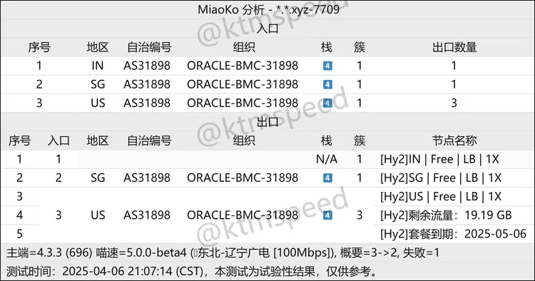Click the IPv4 stack icon in SG entry row
Image resolution: width=535 pixels, height=281 pixels.
click(x=327, y=84)
